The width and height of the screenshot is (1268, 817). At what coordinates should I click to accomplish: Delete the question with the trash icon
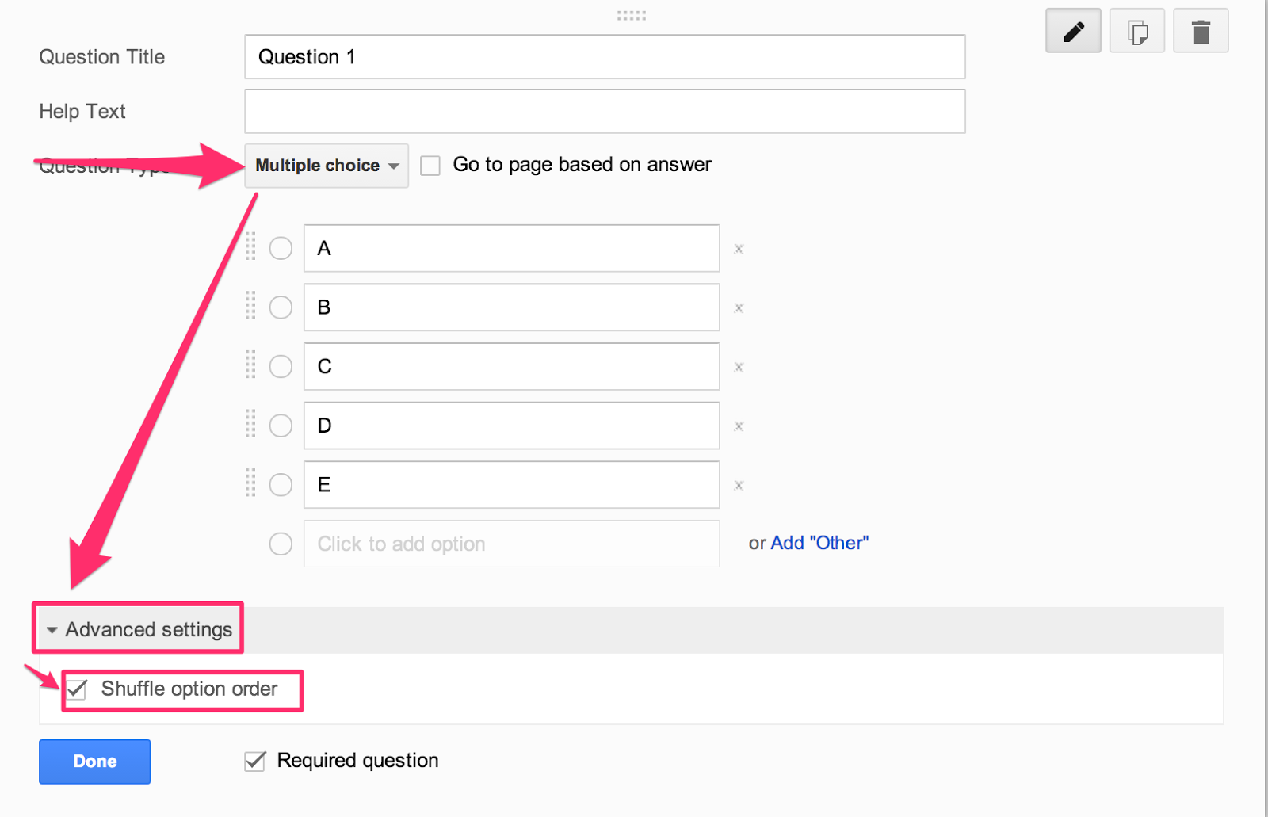(1201, 32)
